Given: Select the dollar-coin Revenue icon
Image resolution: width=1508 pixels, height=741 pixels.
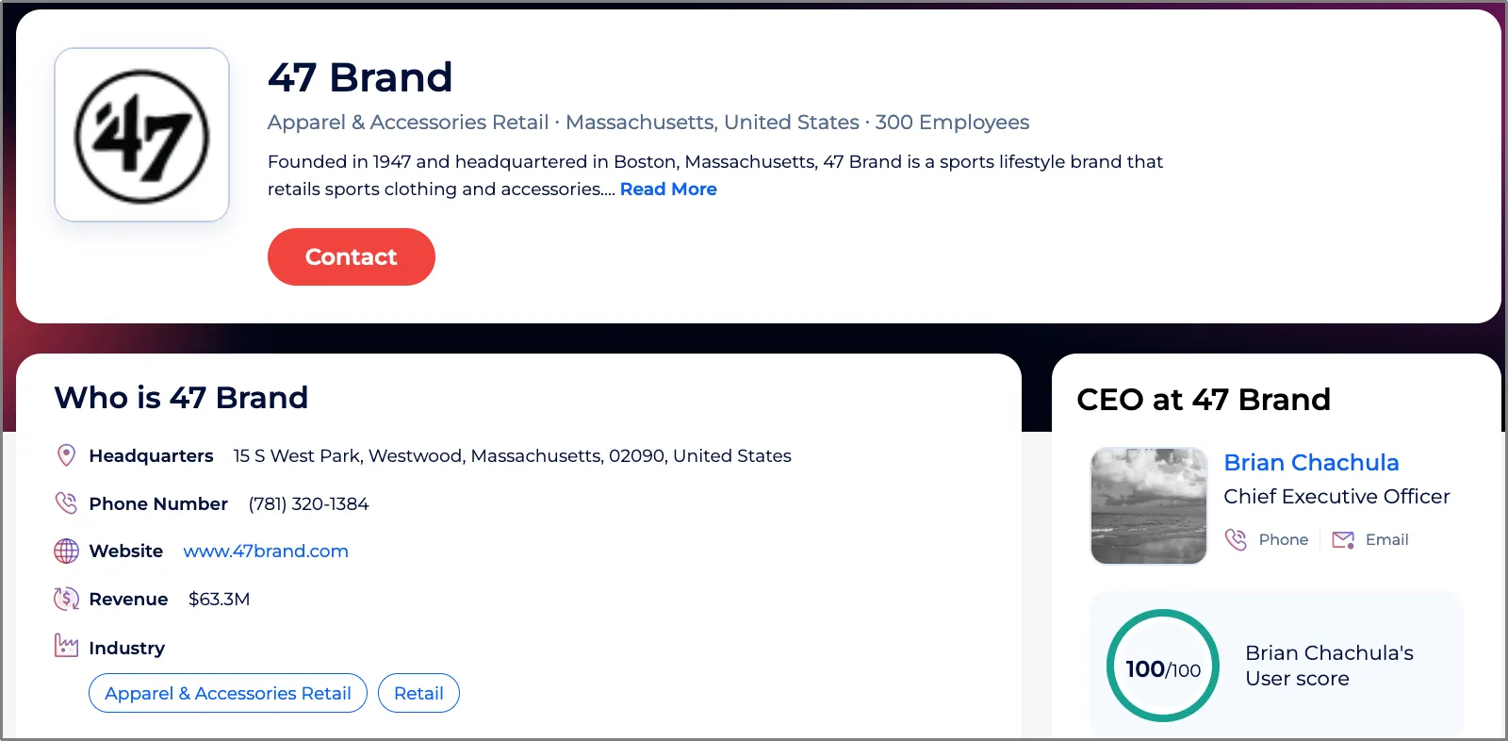Looking at the screenshot, I should point(65,599).
